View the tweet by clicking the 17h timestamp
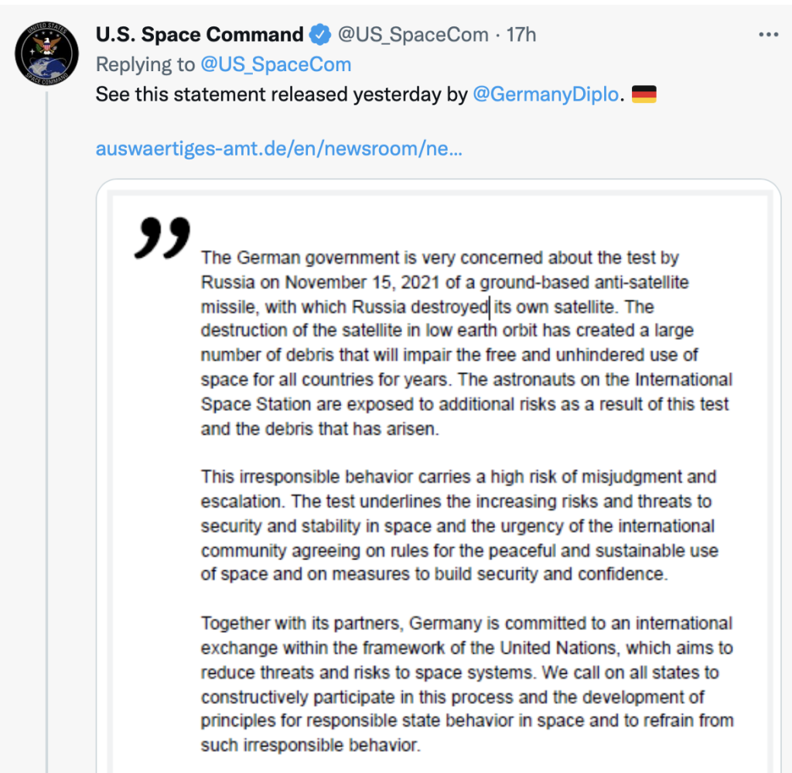This screenshot has height=773, width=792. [521, 34]
